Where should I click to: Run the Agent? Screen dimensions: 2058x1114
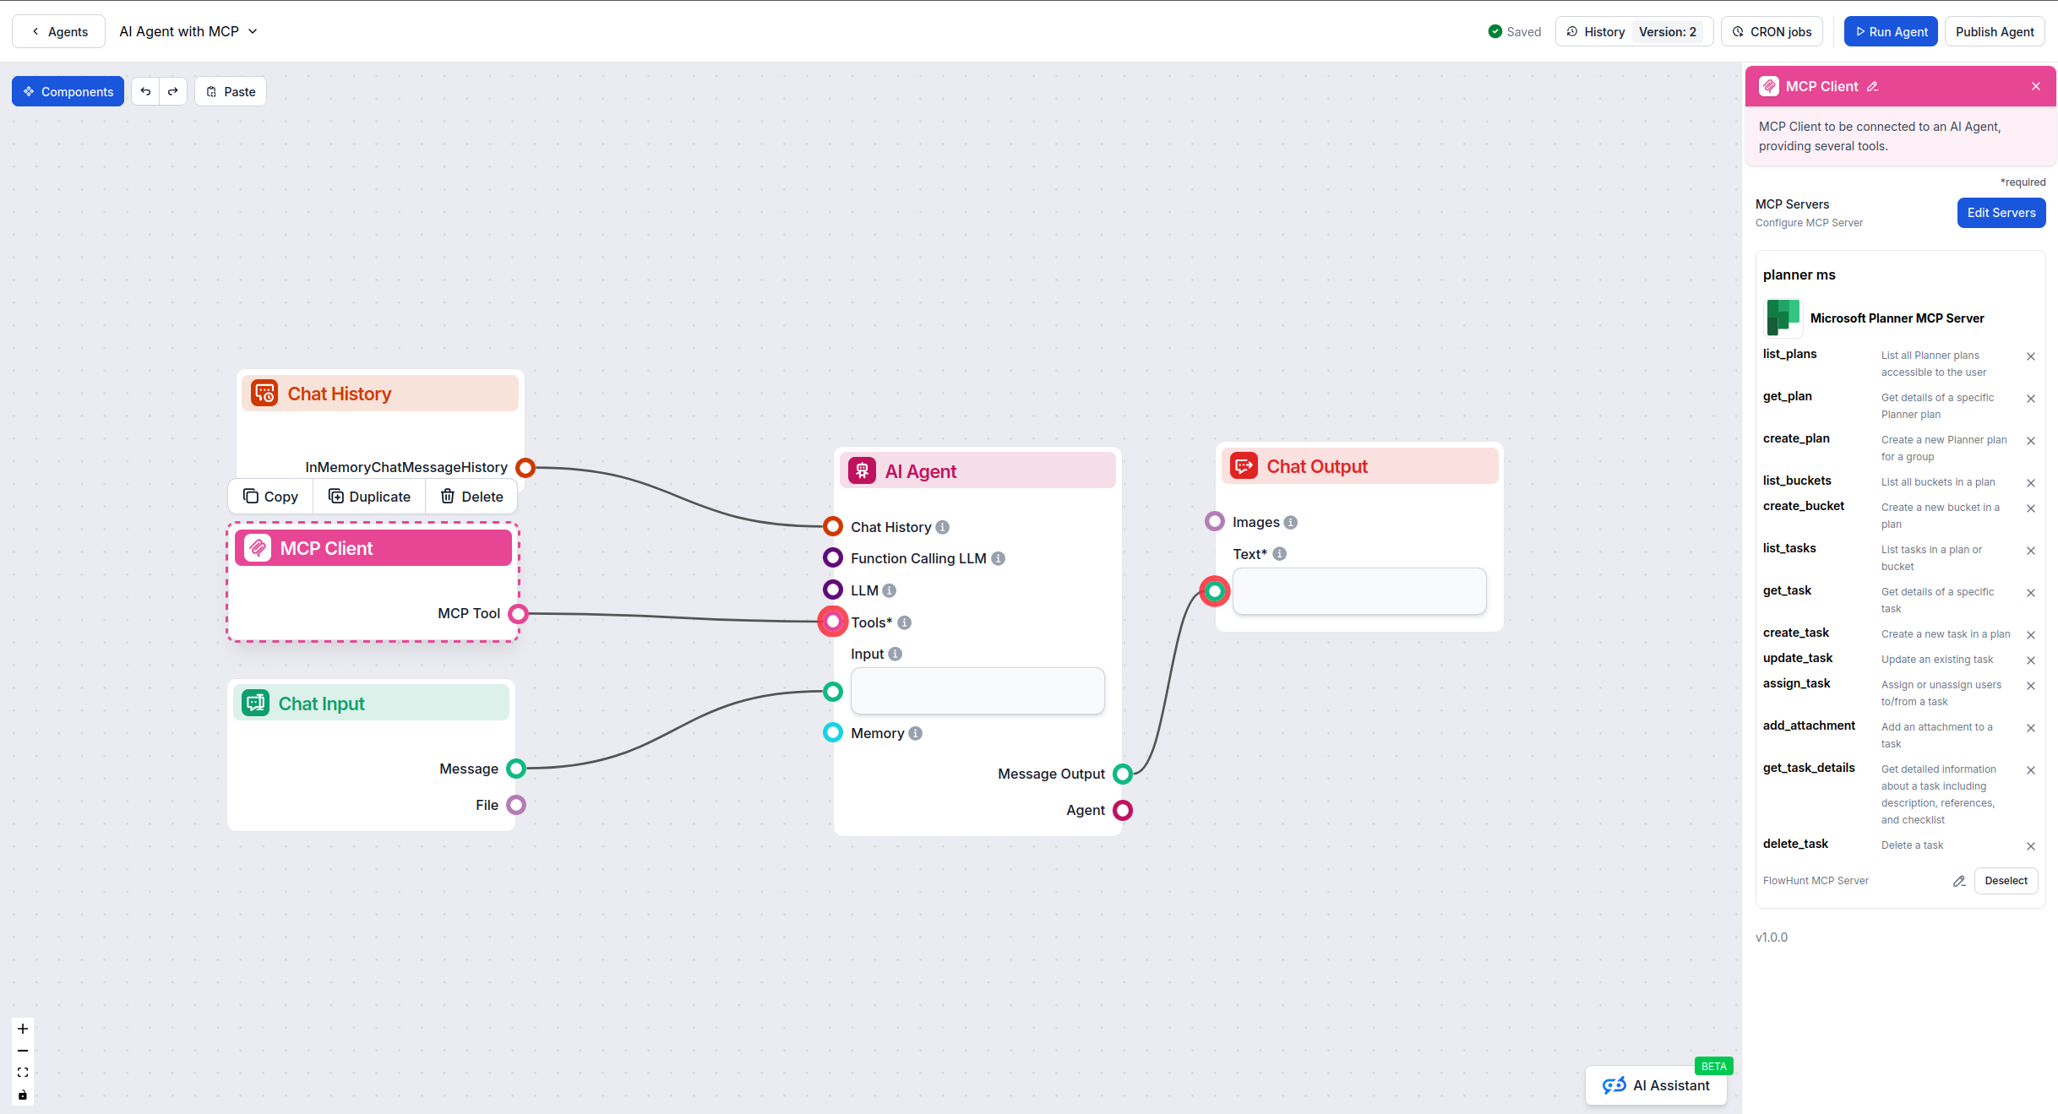click(1890, 31)
